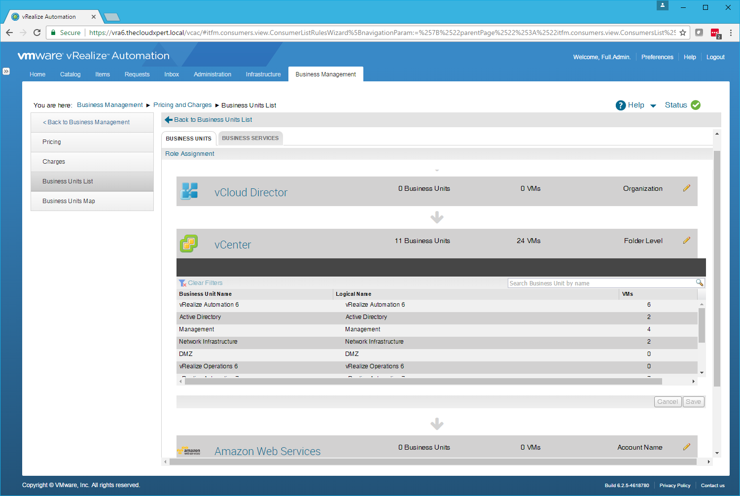Expand the left side panel with the double-arrow icon
This screenshot has width=740, height=496.
tap(6, 71)
